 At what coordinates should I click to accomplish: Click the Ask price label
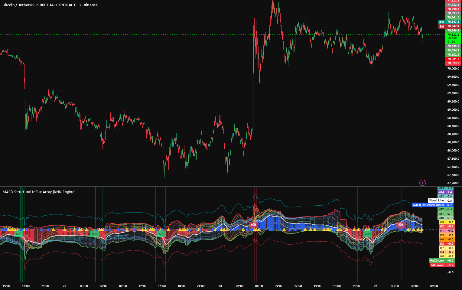(442, 22)
